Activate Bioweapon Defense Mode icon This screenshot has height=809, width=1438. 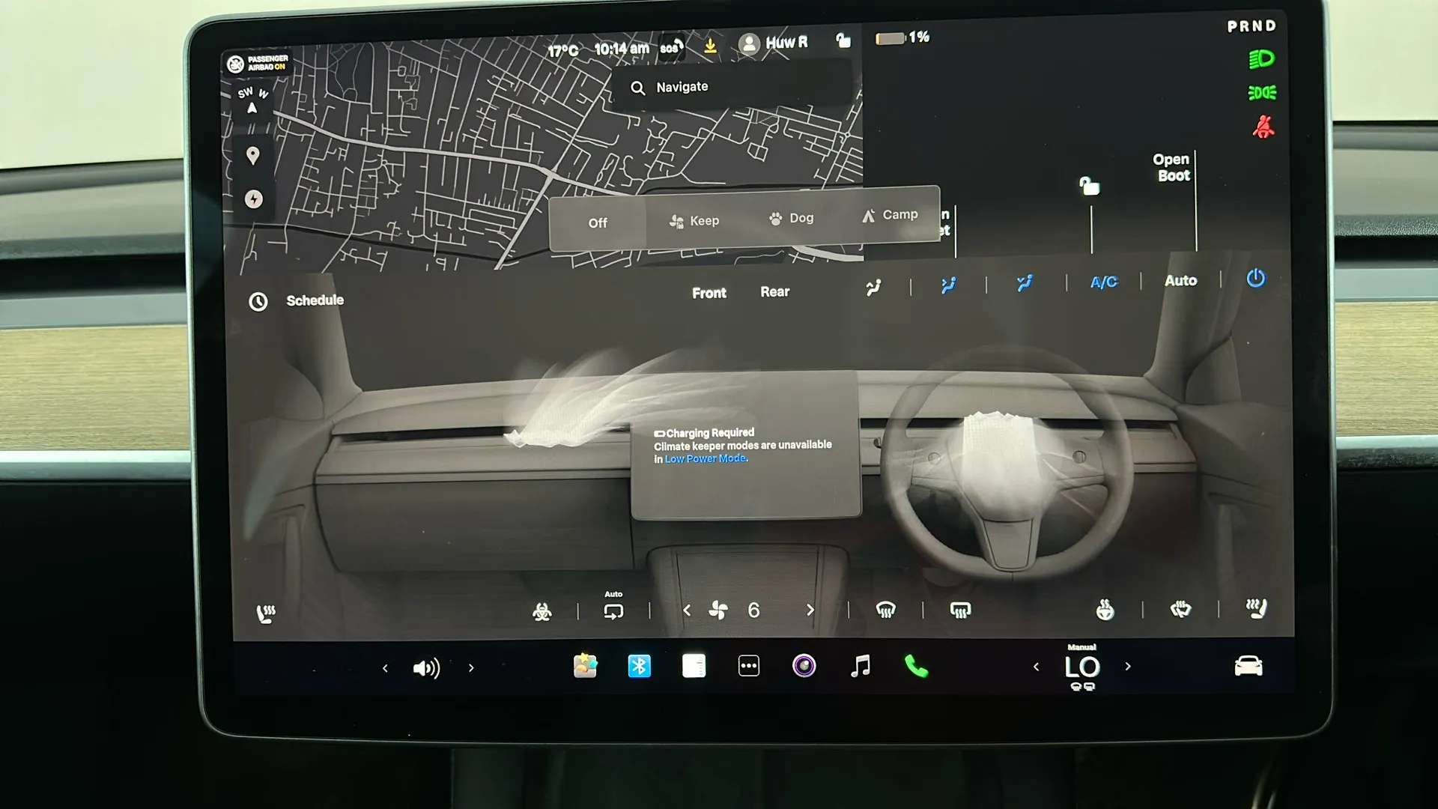(x=542, y=612)
